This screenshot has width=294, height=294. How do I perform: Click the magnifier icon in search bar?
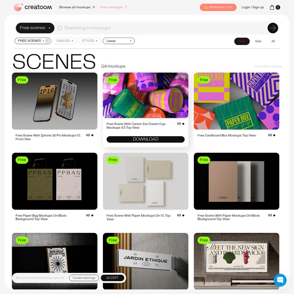point(60,28)
